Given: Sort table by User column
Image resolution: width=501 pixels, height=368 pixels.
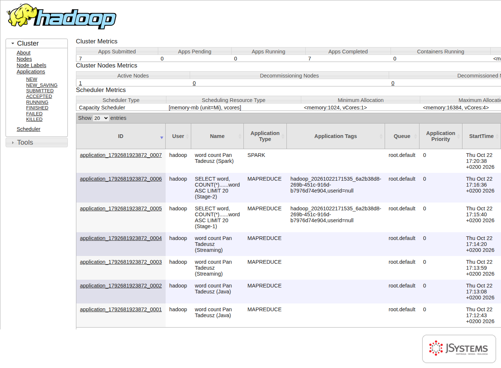Looking at the screenshot, I should click(x=178, y=136).
